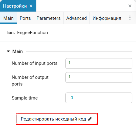This screenshot has width=136, height=126.
Task: Go to the Advanced tab
Action: tap(76, 18)
